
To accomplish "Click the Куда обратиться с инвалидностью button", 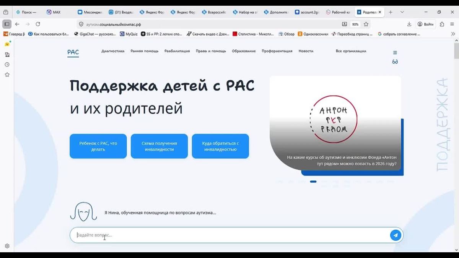I will 220,146.
